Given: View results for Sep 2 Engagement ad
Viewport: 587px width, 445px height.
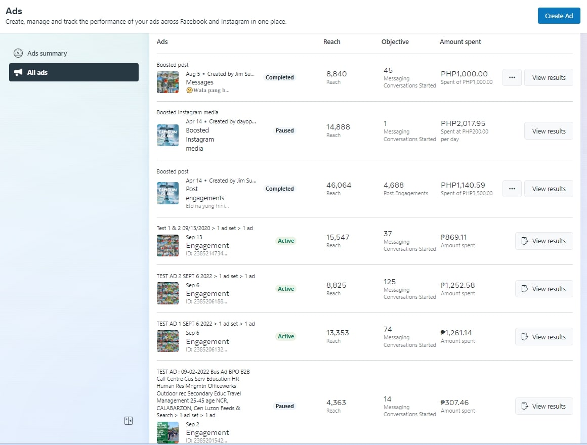Looking at the screenshot, I should click(x=544, y=406).
